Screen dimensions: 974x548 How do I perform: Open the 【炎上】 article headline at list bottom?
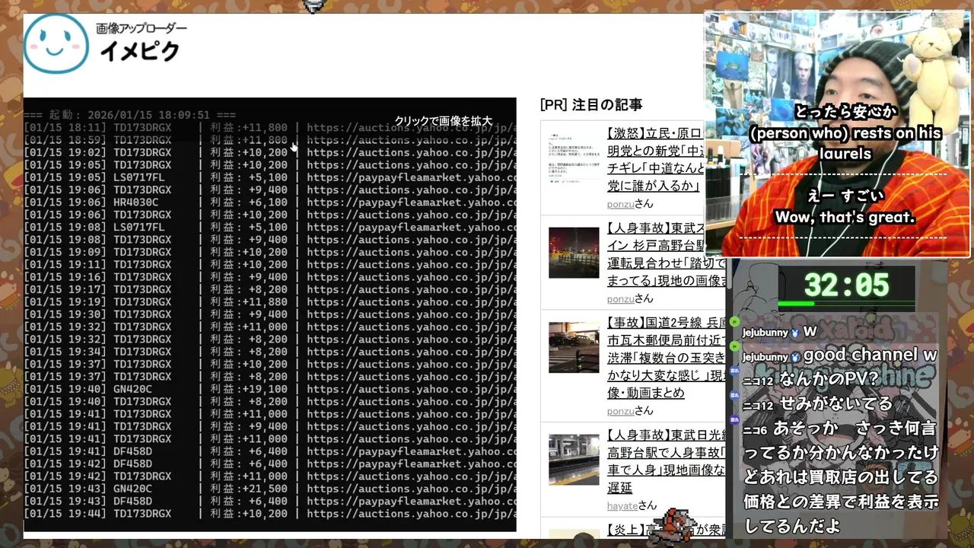[667, 530]
